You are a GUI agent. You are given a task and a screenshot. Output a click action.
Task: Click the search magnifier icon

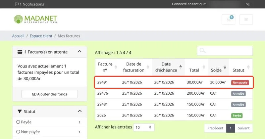pos(202,50)
